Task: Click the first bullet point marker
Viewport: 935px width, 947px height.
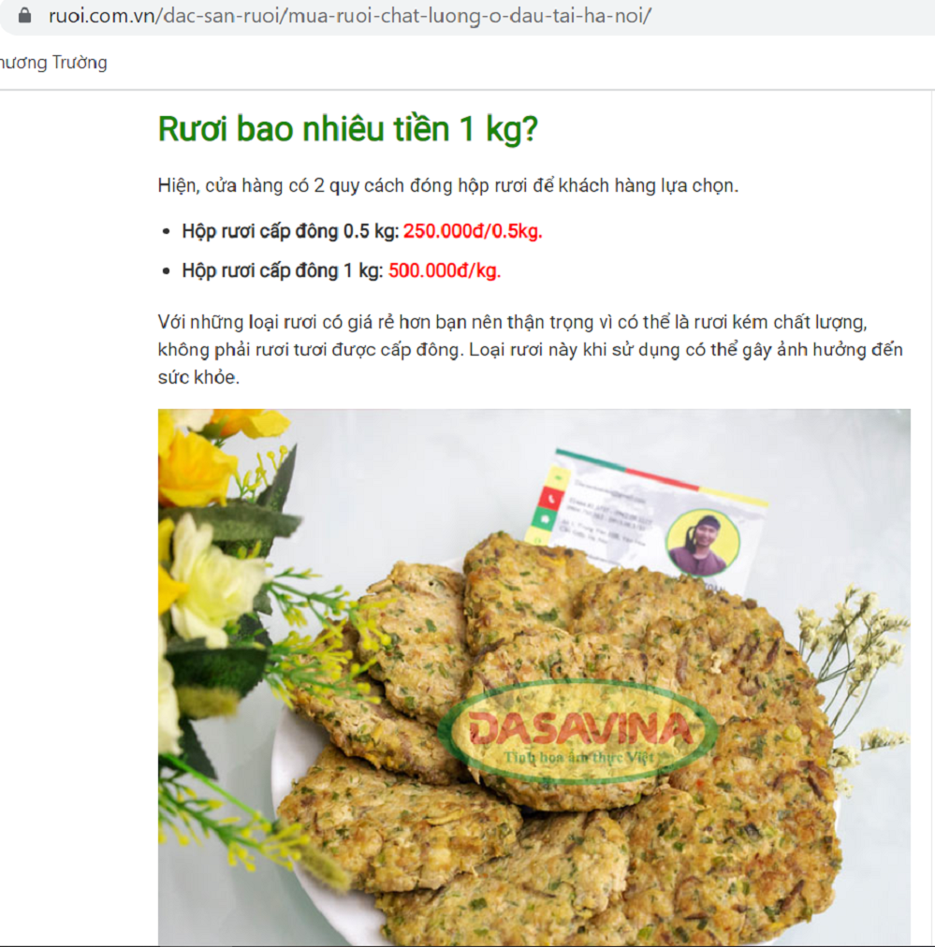Action: coord(166,232)
